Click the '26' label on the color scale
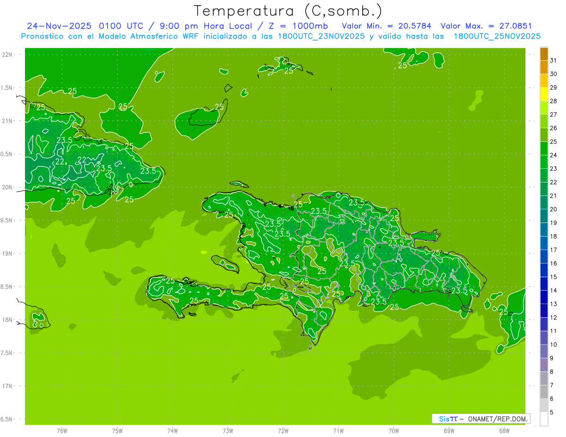This screenshot has height=437, width=566. coord(554,128)
